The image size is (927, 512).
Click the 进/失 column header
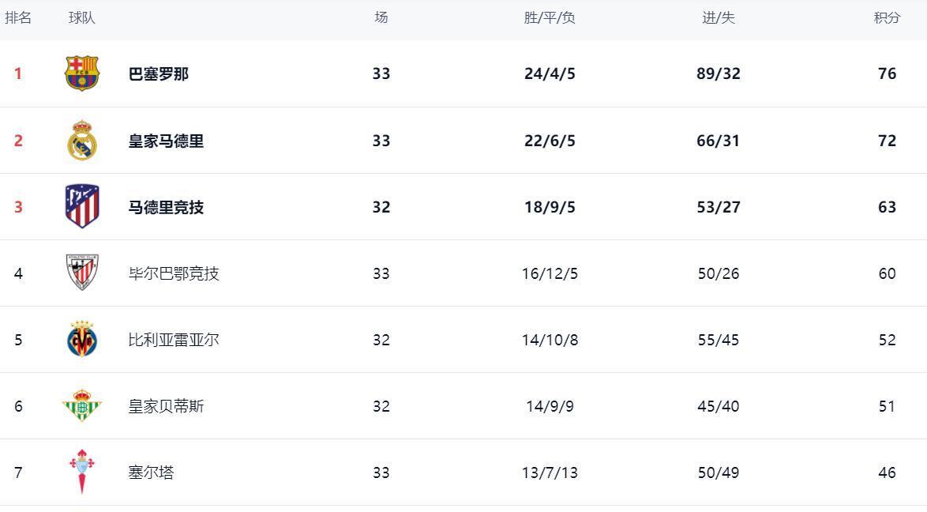[719, 17]
